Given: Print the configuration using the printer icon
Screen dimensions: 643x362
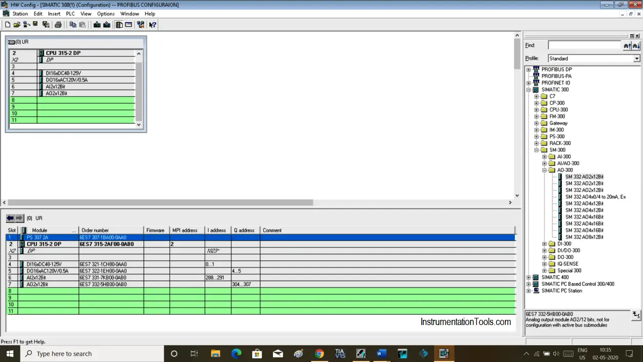Looking at the screenshot, I should point(58,25).
